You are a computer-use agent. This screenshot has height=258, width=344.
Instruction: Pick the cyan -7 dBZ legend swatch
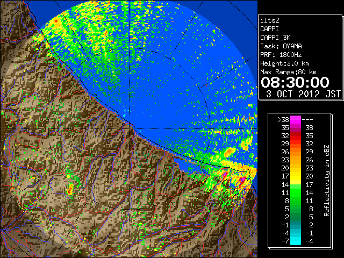tap(296, 241)
